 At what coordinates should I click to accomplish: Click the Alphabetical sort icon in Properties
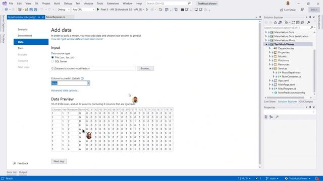point(271,117)
